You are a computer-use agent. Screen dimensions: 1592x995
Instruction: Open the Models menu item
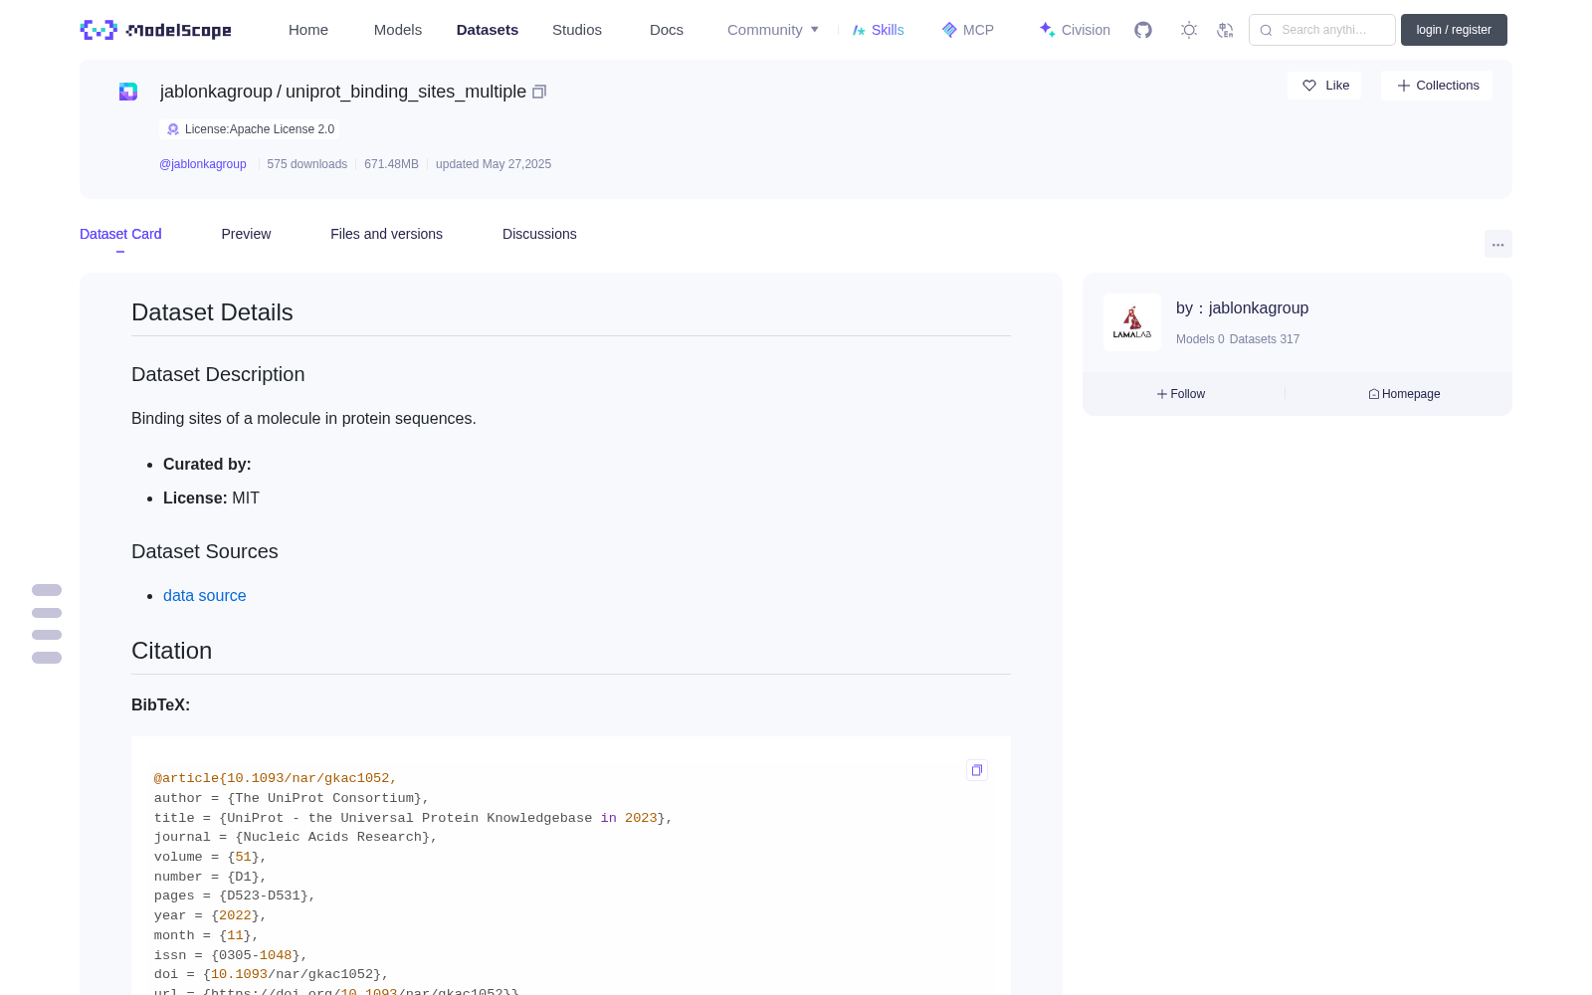point(398,30)
